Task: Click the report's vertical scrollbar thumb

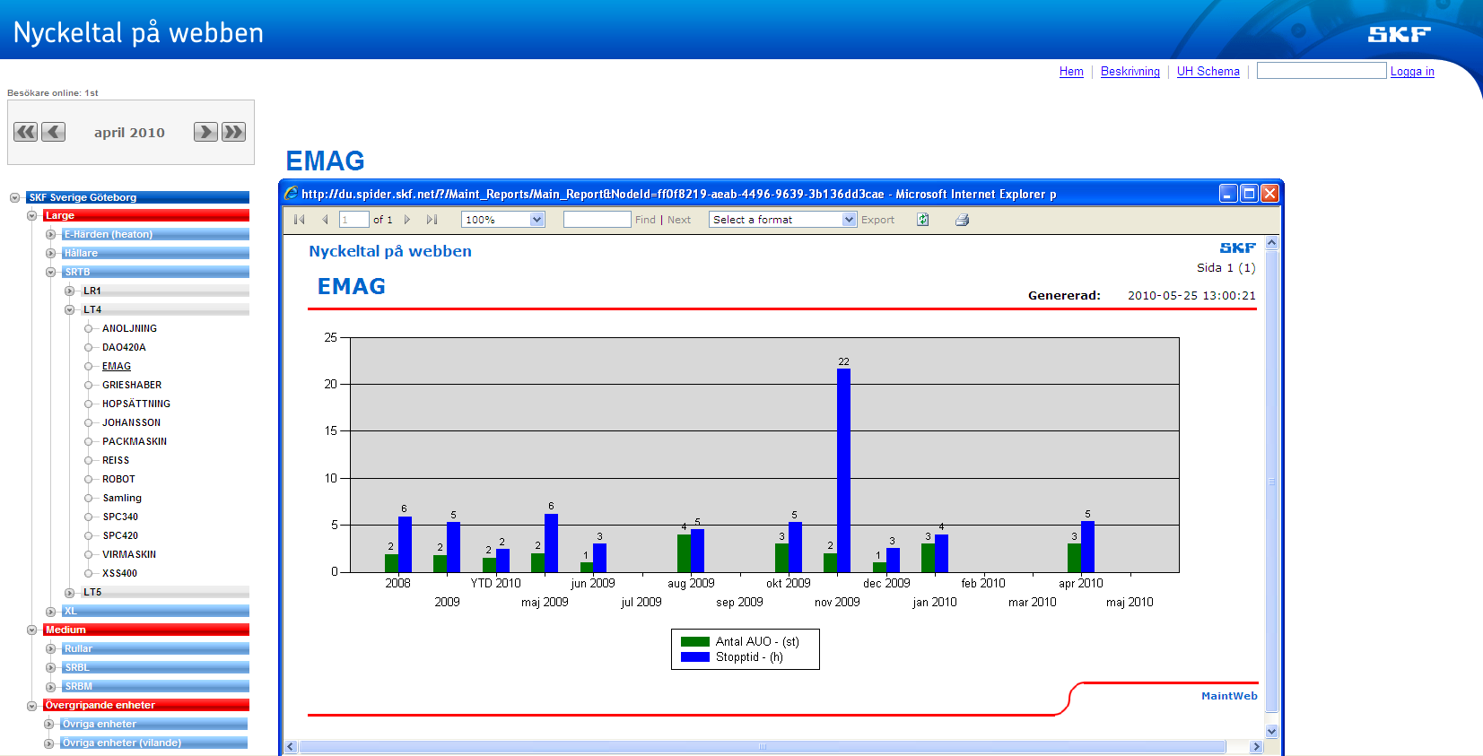Action: [x=1271, y=482]
